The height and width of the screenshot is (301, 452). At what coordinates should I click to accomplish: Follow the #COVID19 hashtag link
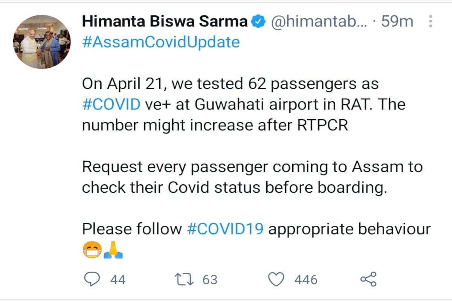pyautogui.click(x=225, y=229)
